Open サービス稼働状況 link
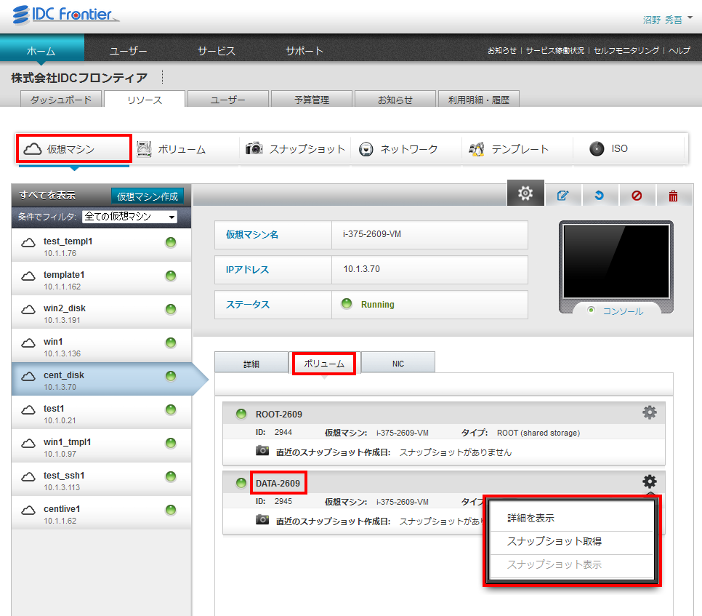 pyautogui.click(x=555, y=50)
